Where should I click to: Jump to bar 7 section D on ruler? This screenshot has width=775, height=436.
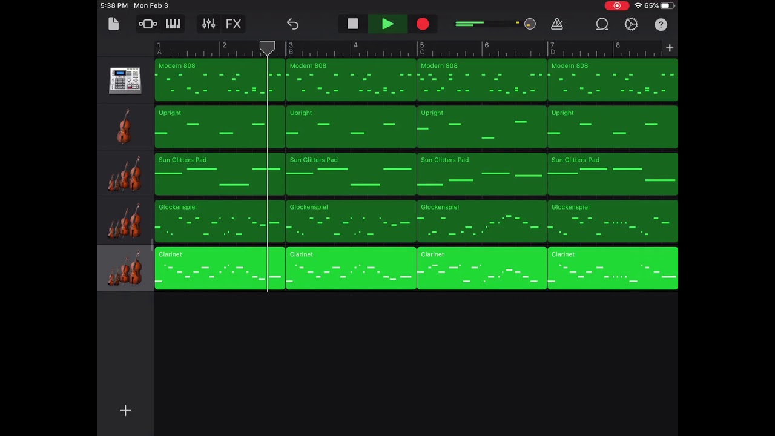click(552, 48)
